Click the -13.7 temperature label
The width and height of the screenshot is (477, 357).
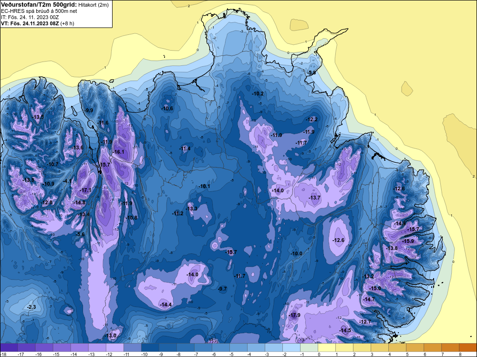tap(315, 198)
